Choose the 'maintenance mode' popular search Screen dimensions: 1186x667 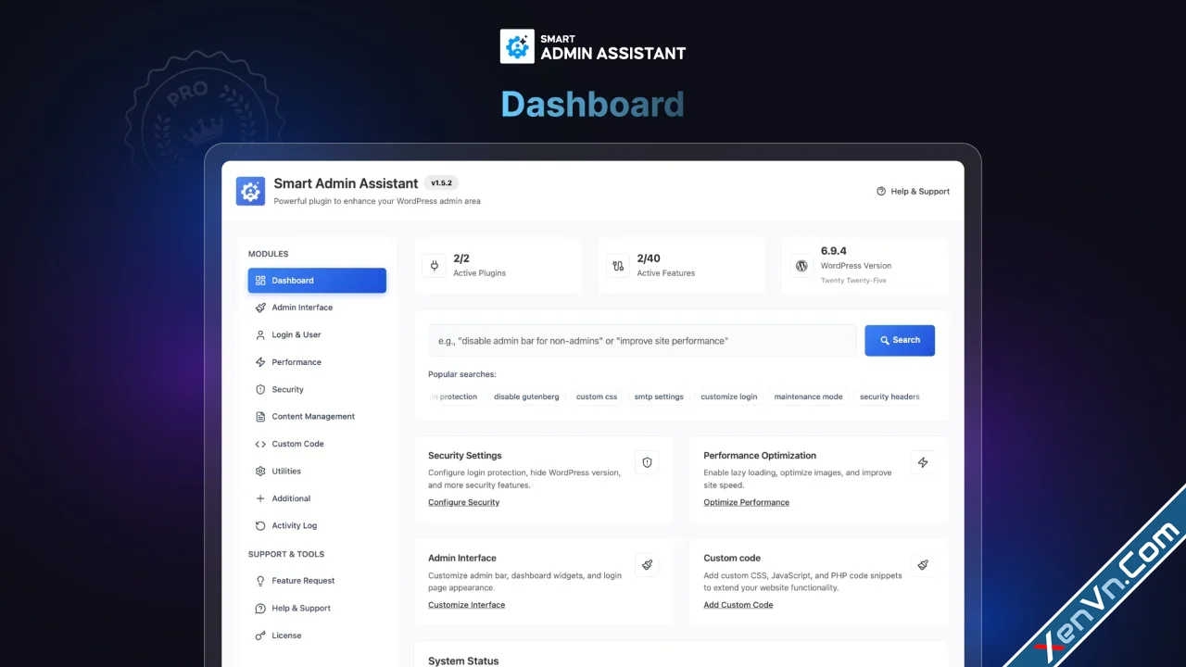pyautogui.click(x=809, y=396)
